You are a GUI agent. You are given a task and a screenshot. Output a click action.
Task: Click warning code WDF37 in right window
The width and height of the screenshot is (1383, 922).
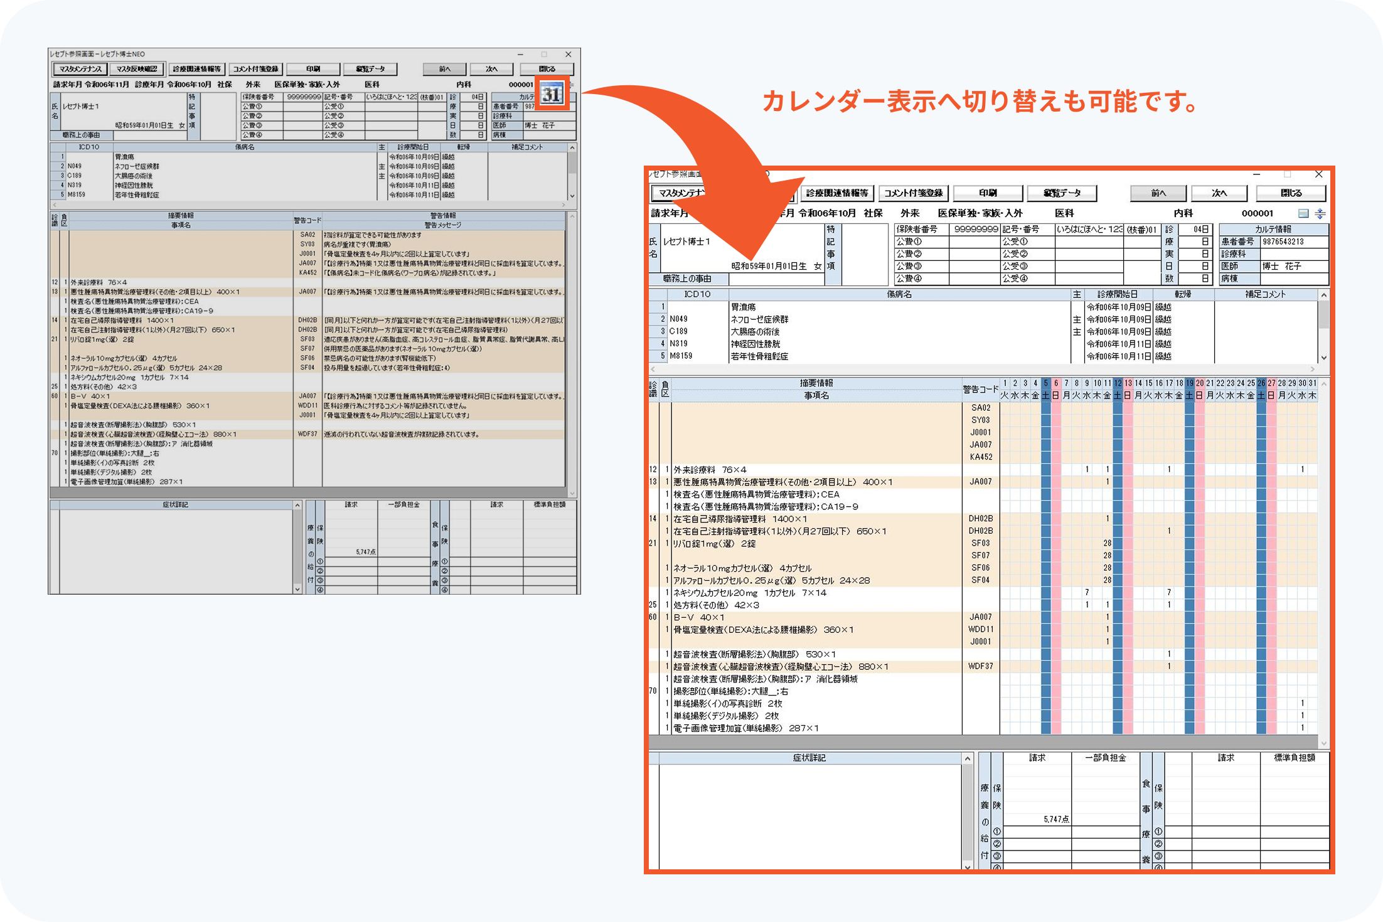pyautogui.click(x=980, y=666)
